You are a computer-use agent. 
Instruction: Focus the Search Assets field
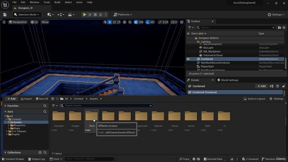click(107, 106)
